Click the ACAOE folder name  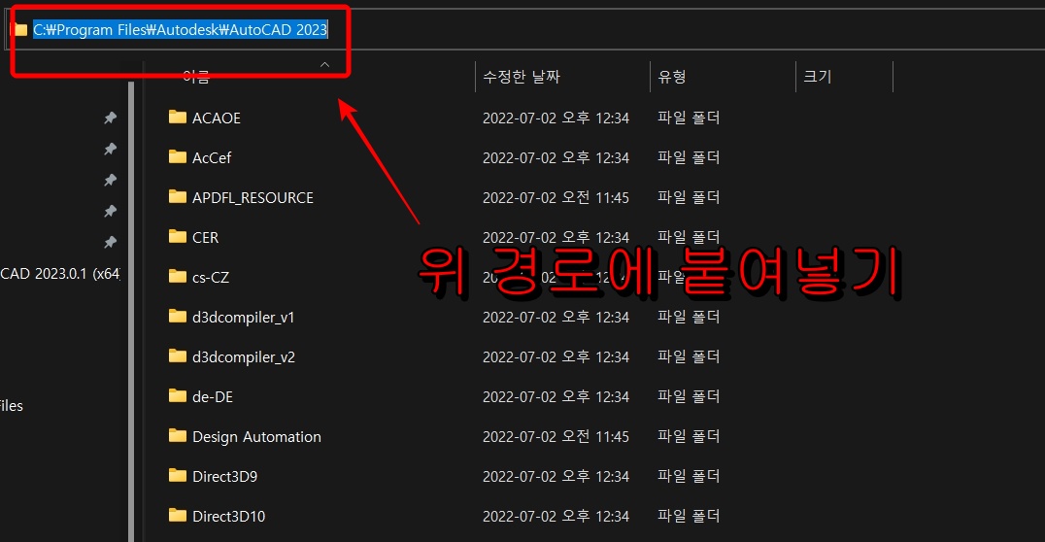(216, 118)
